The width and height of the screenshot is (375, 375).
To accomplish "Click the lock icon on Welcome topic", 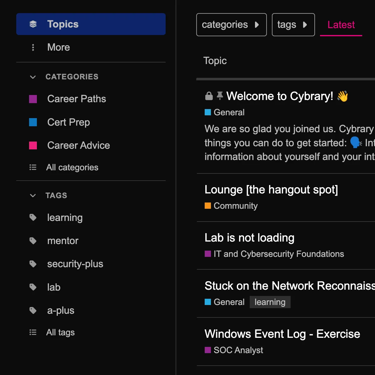I will coord(209,96).
